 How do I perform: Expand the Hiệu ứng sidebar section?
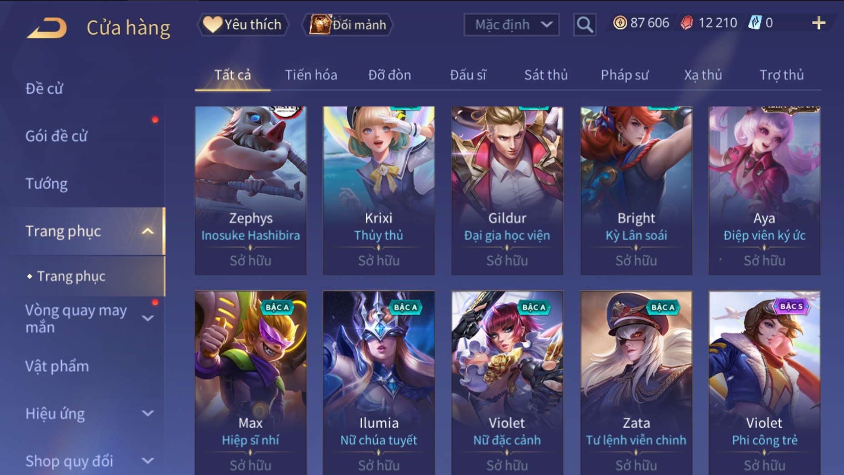(147, 413)
